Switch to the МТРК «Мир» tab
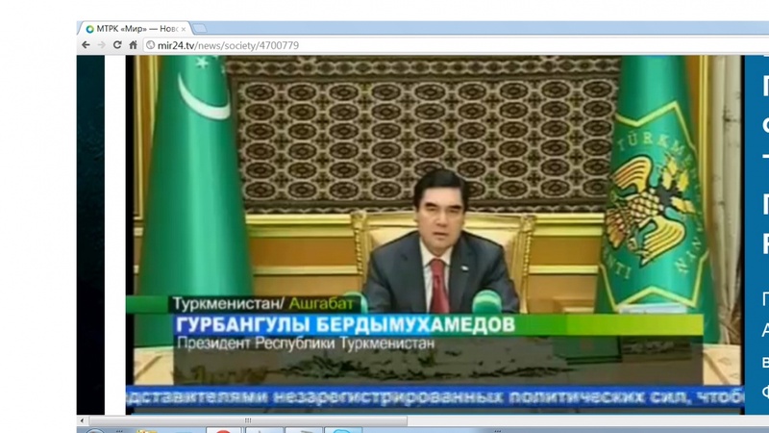This screenshot has height=433, width=769. tap(134, 29)
